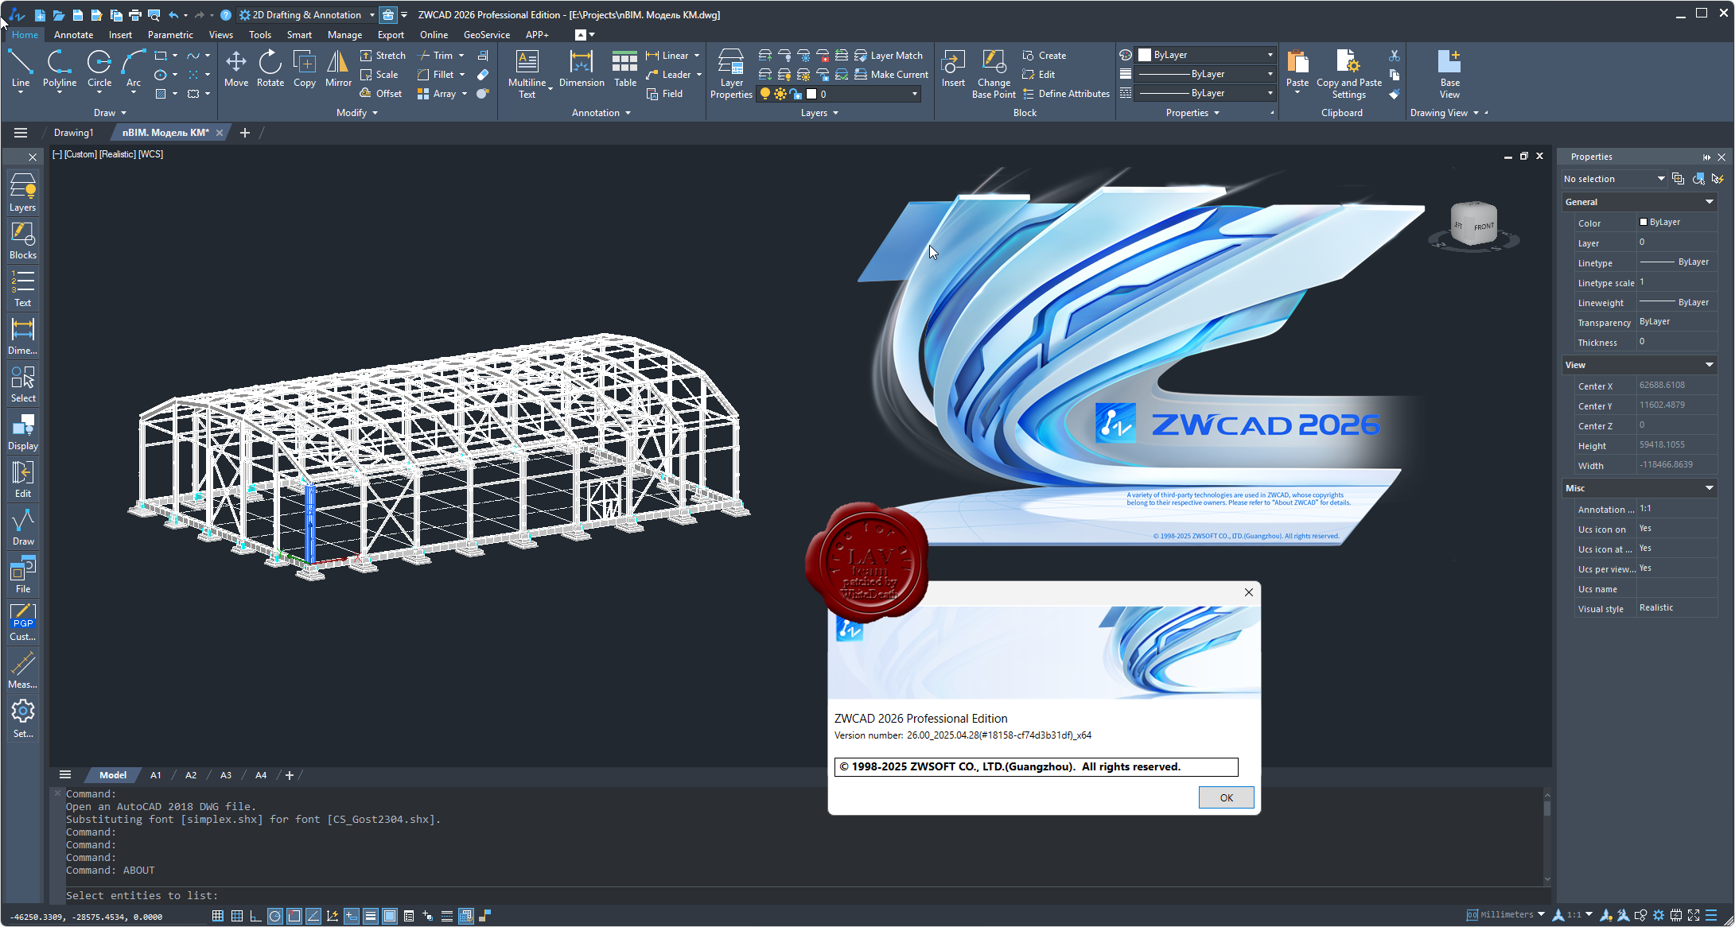Open the GeoService ribbon tab

click(x=486, y=35)
